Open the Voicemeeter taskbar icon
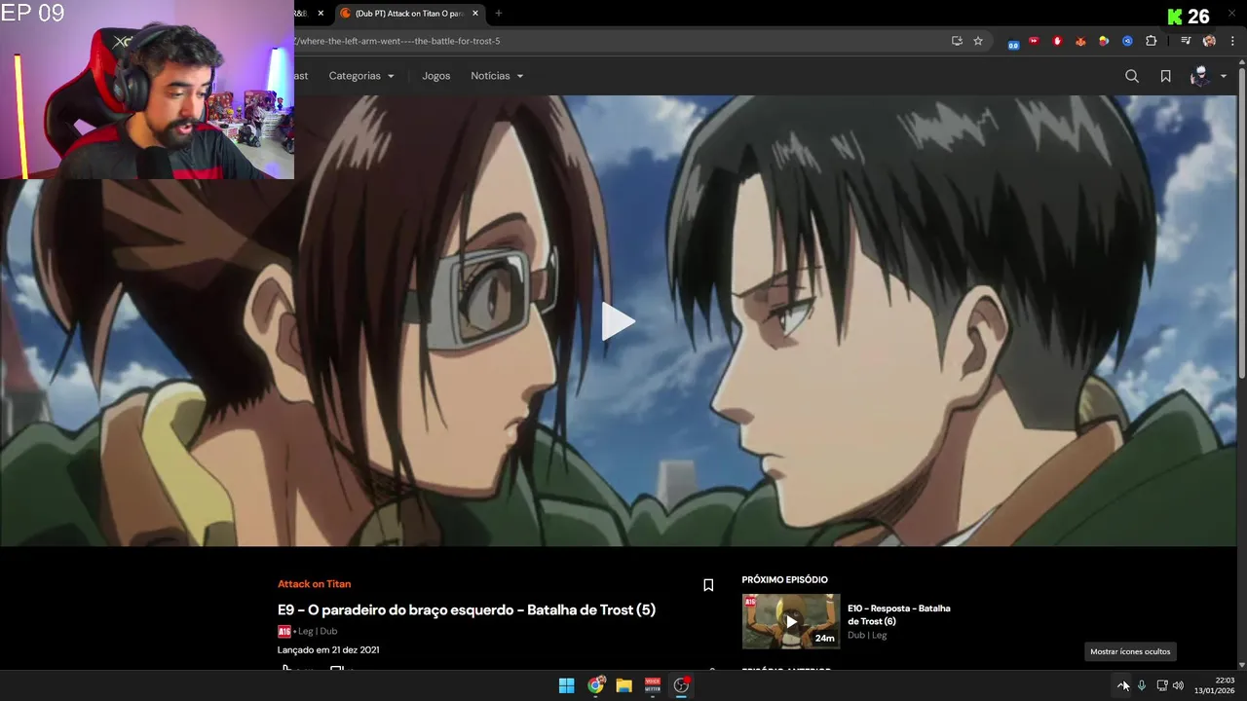Viewport: 1247px width, 701px height. coord(653,685)
